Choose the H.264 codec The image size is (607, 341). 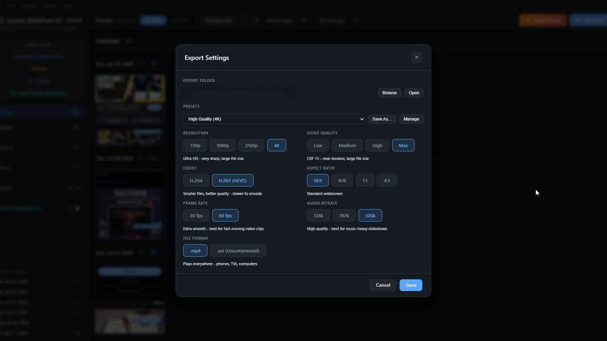click(196, 180)
